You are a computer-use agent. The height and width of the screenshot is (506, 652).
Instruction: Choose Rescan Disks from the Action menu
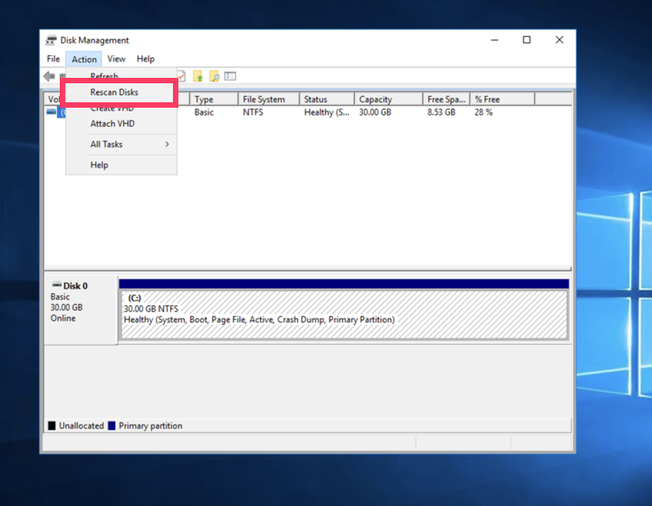coord(119,92)
